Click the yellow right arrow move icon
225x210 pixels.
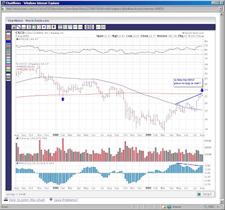point(92,27)
